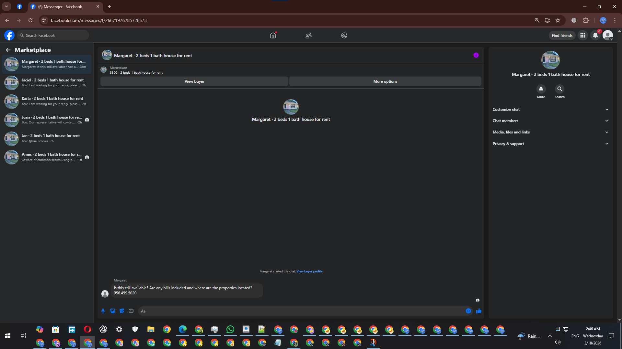This screenshot has width=622, height=349.
Task: Open the Jae conversation
Action: pos(47,138)
